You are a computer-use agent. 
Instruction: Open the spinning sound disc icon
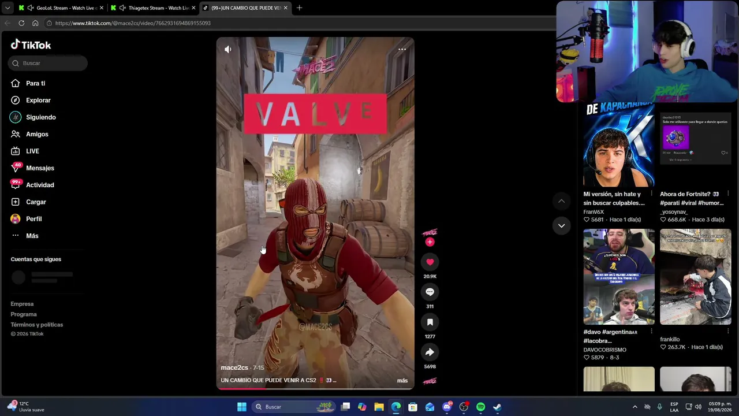point(430,381)
